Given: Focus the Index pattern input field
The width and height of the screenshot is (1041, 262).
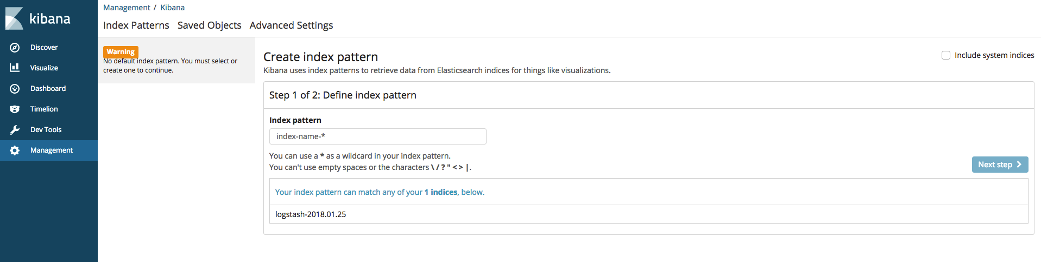Looking at the screenshot, I should coord(378,136).
